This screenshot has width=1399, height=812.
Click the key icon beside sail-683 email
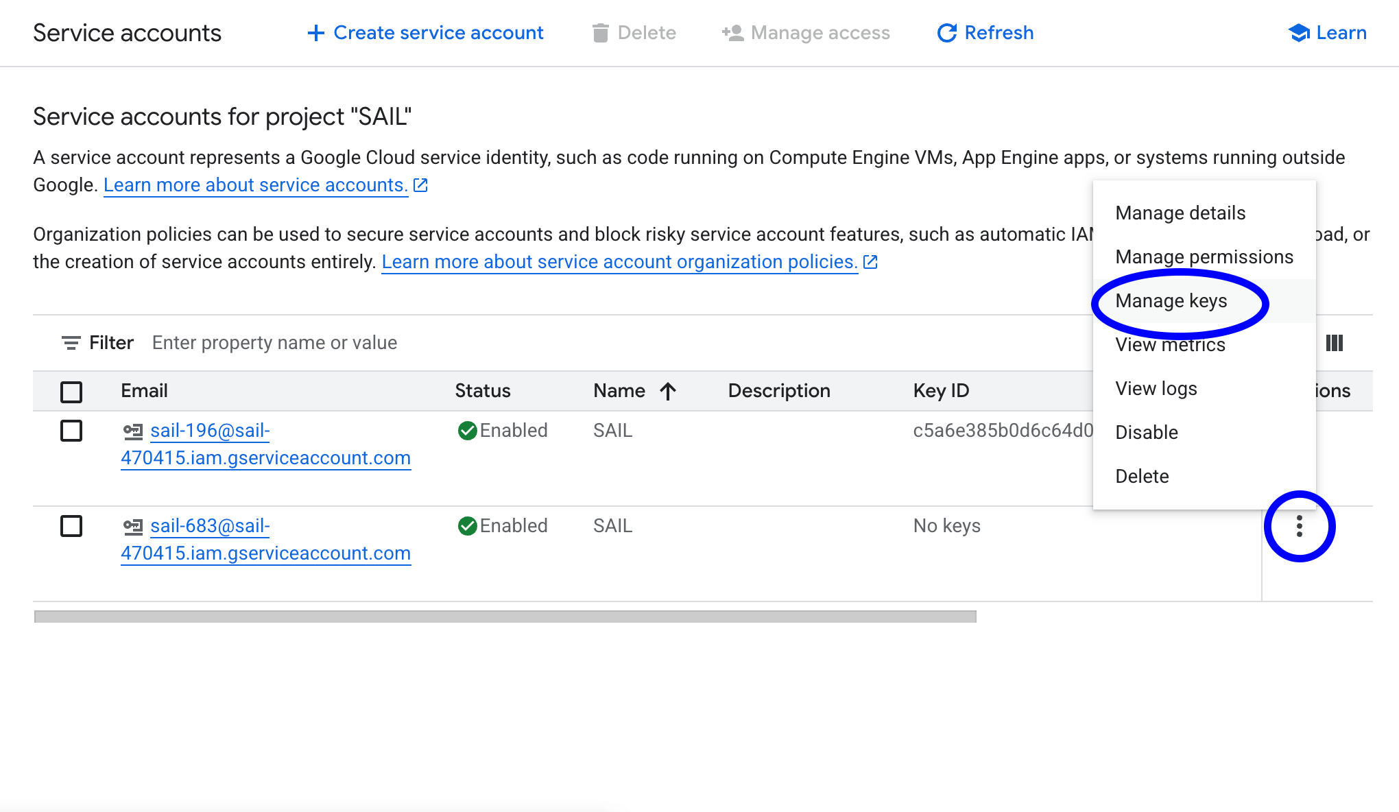[x=132, y=526]
